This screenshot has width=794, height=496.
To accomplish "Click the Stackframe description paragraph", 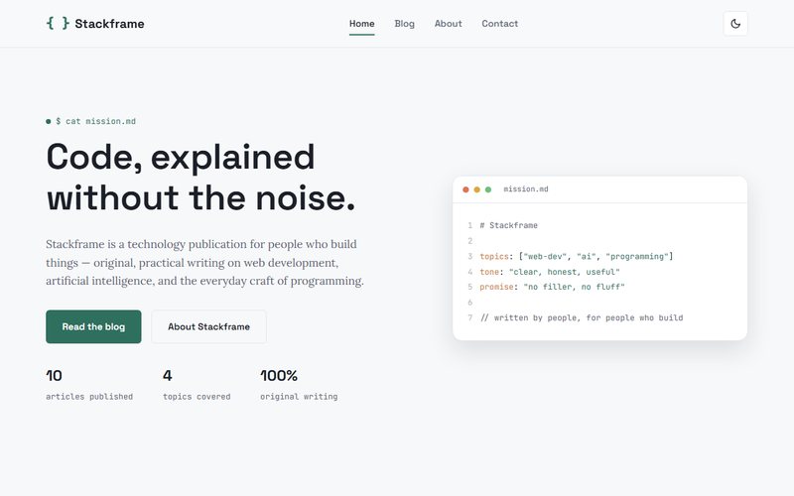I will (x=205, y=262).
